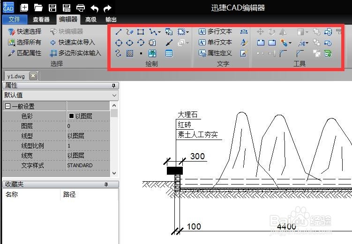The image size is (352, 244).
Task: Click the green add-layer icon
Action: (328, 53)
